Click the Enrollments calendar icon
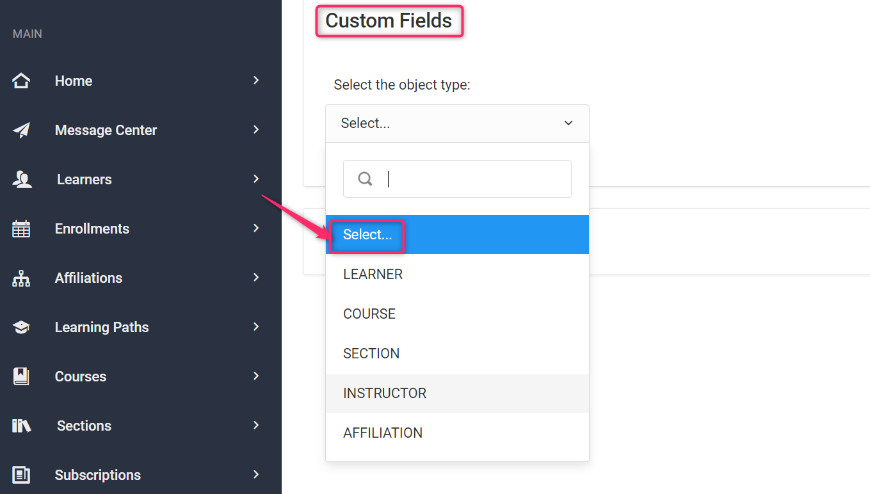Image resolution: width=870 pixels, height=494 pixels. (21, 229)
